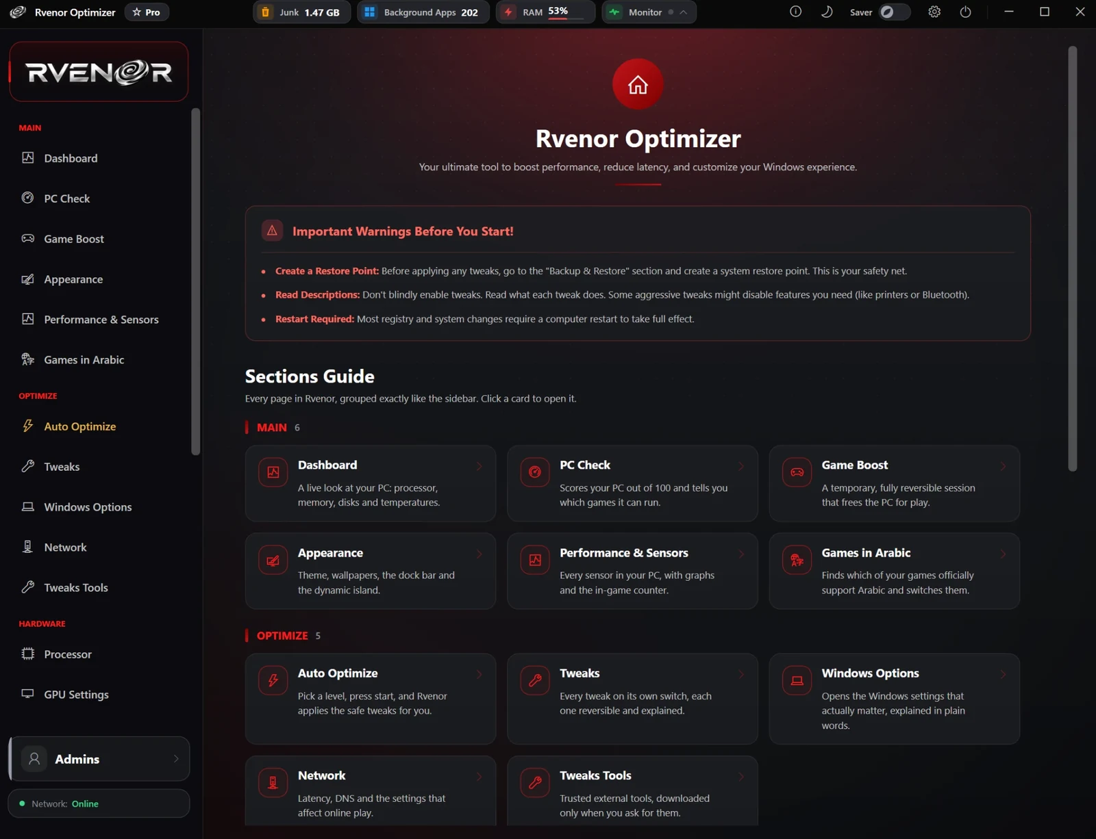
Task: Click the warning triangle icon
Action: (x=272, y=231)
